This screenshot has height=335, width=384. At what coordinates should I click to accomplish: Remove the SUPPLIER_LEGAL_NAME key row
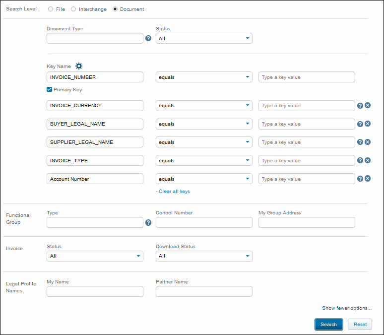[368, 142]
